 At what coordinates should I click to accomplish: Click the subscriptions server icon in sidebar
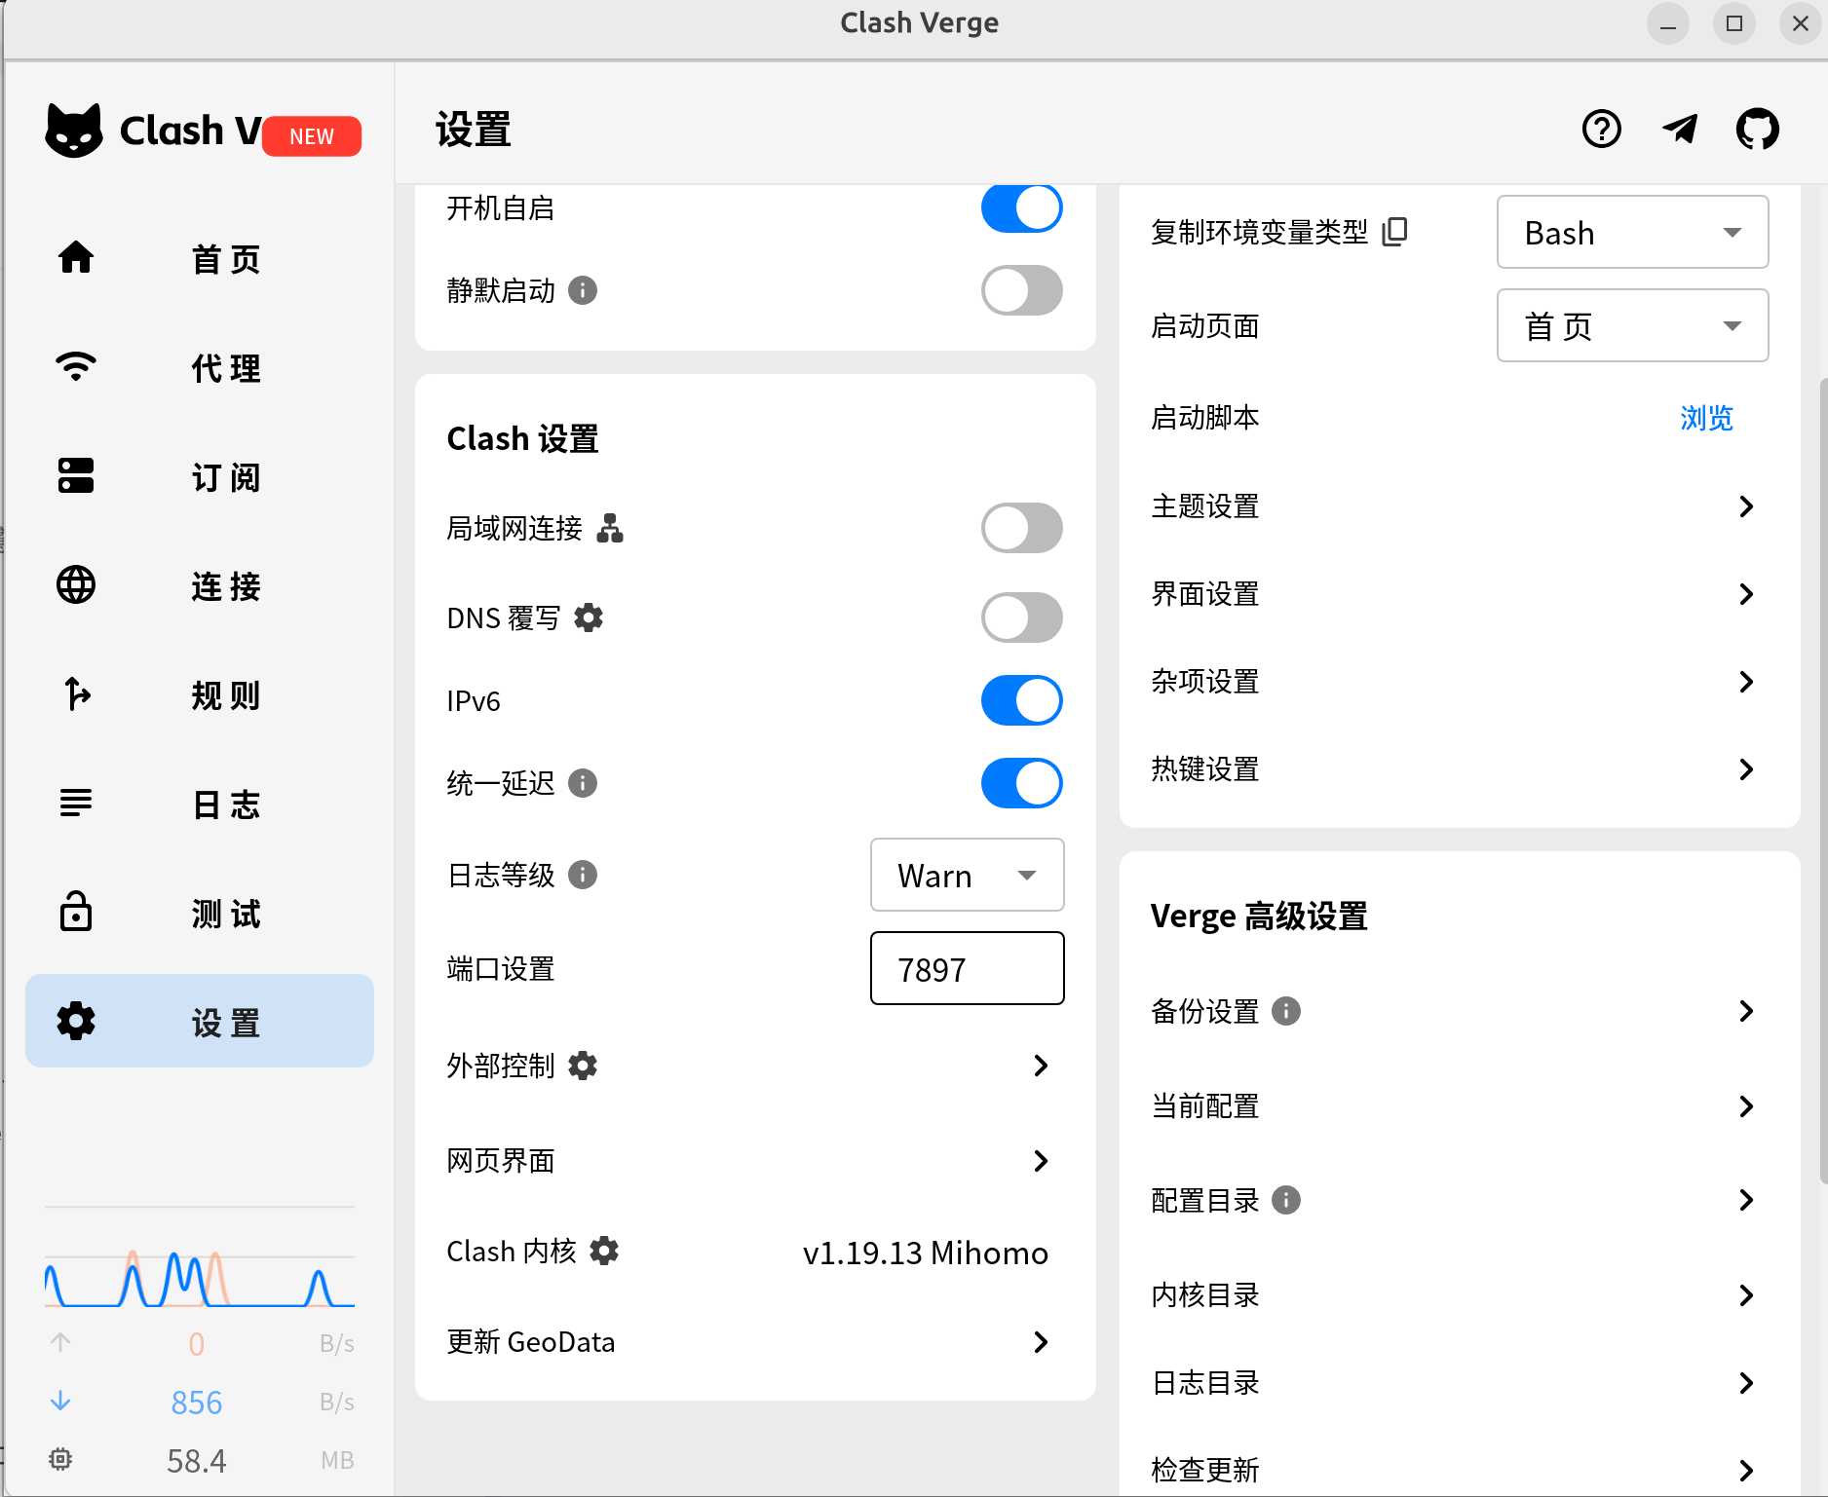[x=76, y=476]
